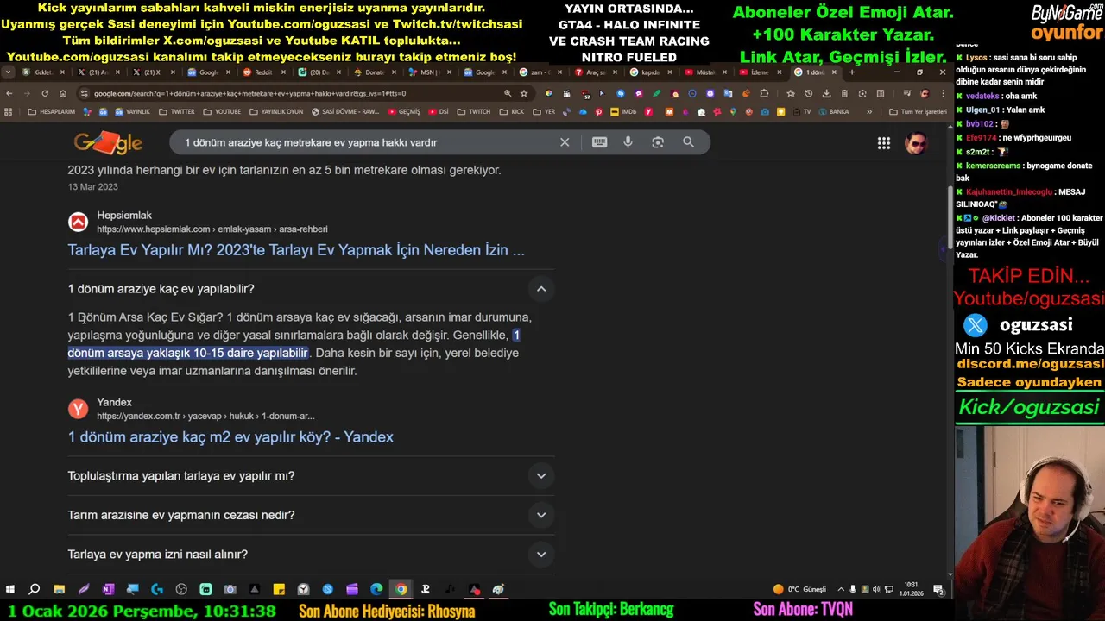
Task: Open '1 dönüm araziye kaç m2 ev' Yandex link
Action: (230, 437)
